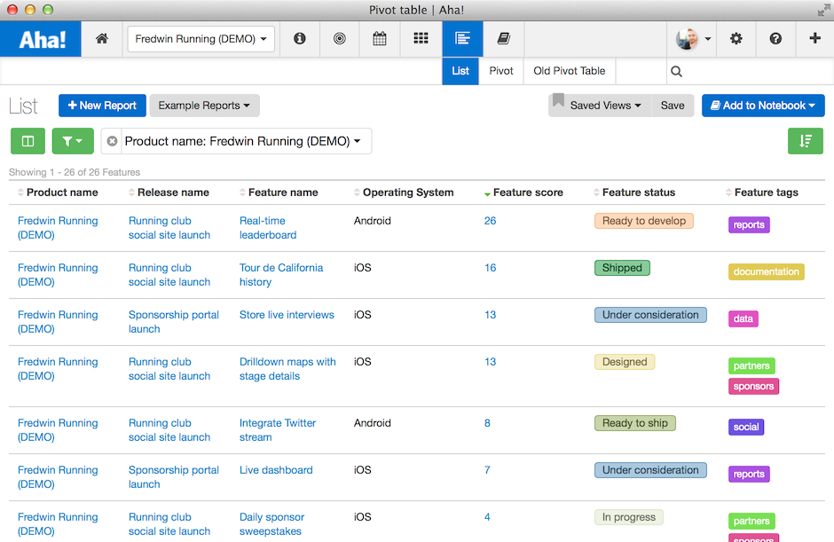The image size is (834, 542).
Task: Open Running club release for Real-time leaderboard
Action: click(x=169, y=228)
